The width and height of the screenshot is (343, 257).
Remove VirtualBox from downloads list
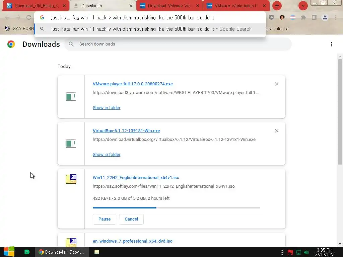click(x=277, y=131)
